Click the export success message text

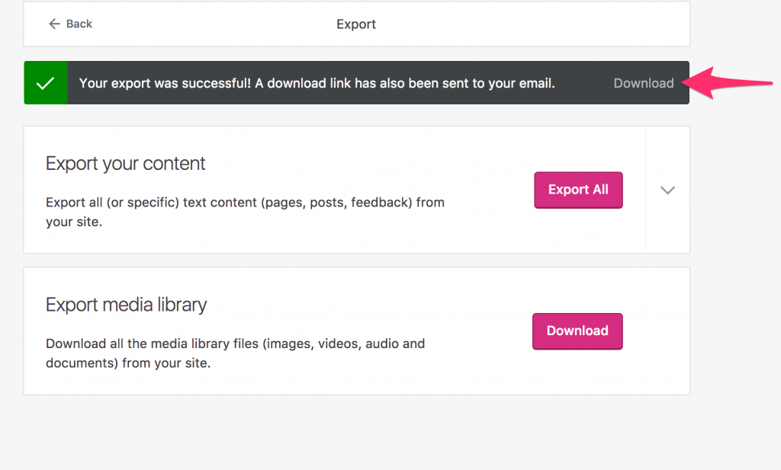[317, 83]
